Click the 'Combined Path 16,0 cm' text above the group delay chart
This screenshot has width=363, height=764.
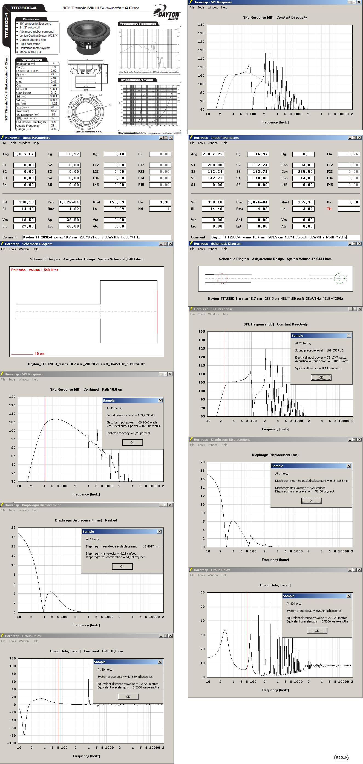(x=103, y=651)
